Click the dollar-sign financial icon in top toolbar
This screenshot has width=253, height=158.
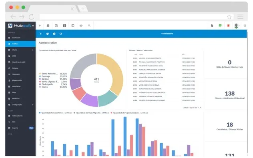pos(64,26)
